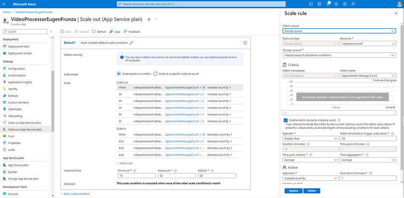Open the Time aggregation dropdown

coord(368,160)
